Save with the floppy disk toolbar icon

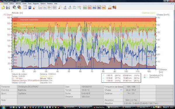coord(8,8)
